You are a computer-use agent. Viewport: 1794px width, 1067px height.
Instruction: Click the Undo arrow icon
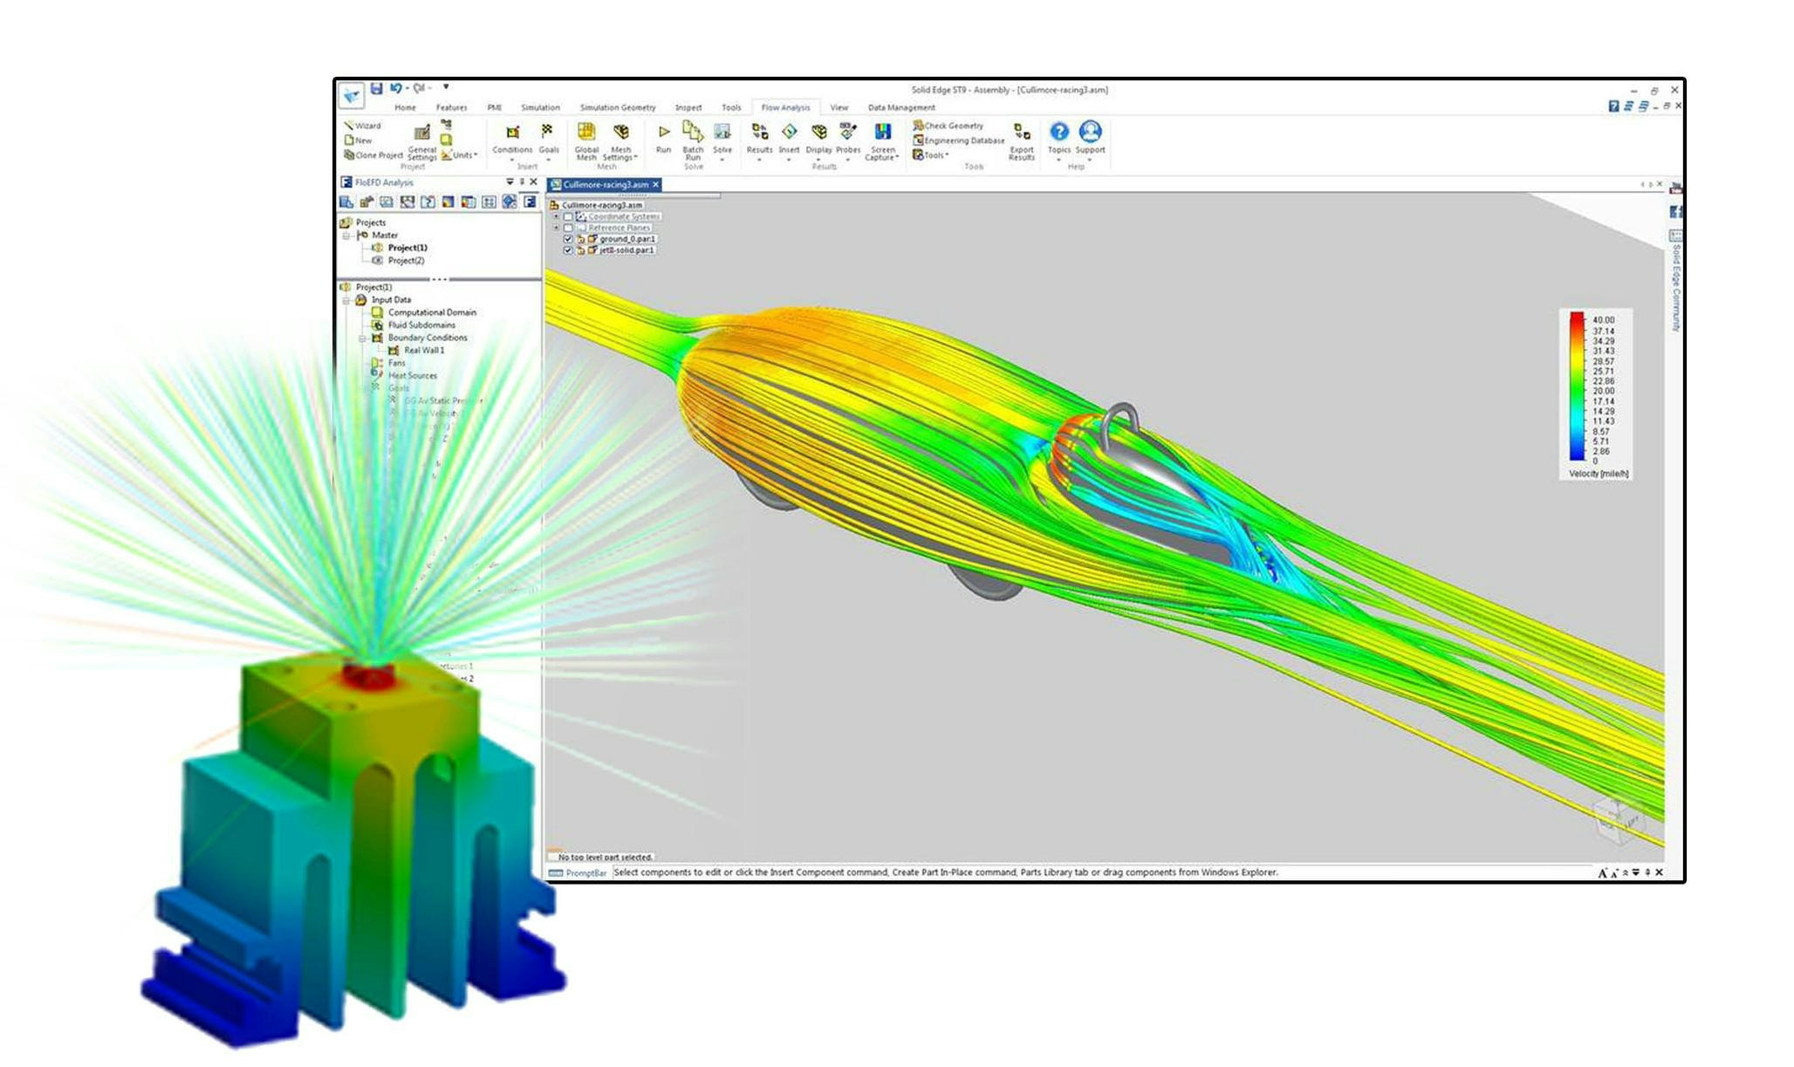click(x=395, y=88)
